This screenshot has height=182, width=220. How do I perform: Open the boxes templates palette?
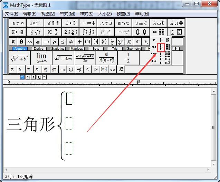[176, 32]
